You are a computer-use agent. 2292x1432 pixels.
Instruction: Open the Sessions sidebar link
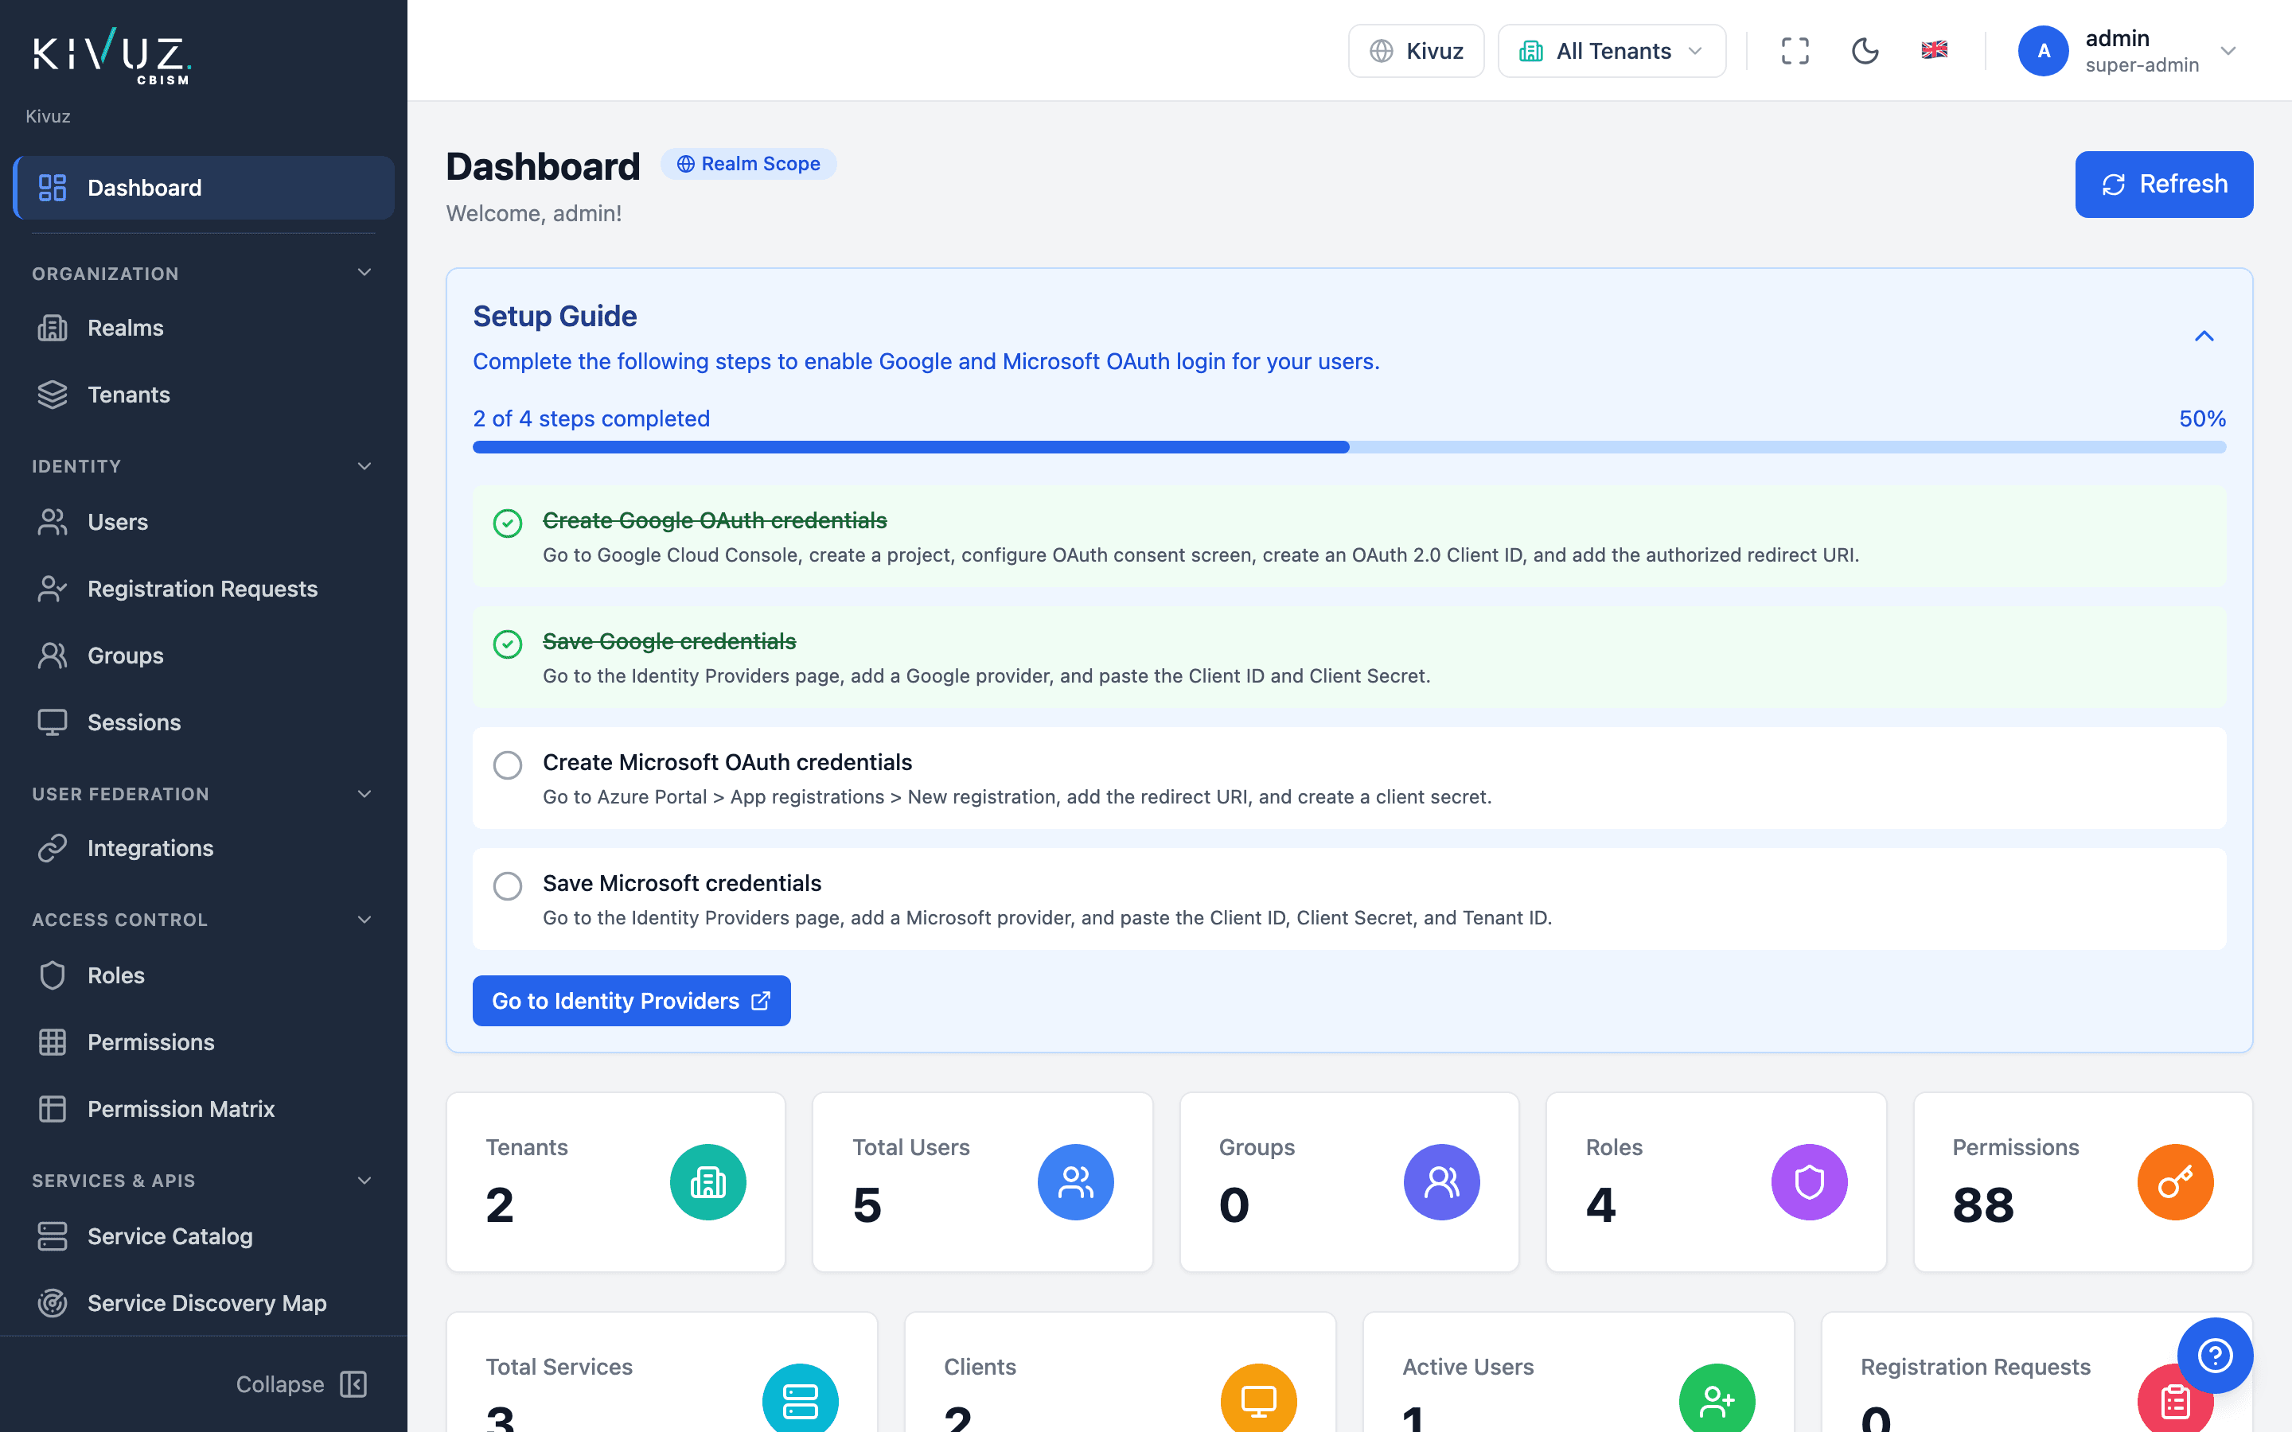tap(205, 722)
